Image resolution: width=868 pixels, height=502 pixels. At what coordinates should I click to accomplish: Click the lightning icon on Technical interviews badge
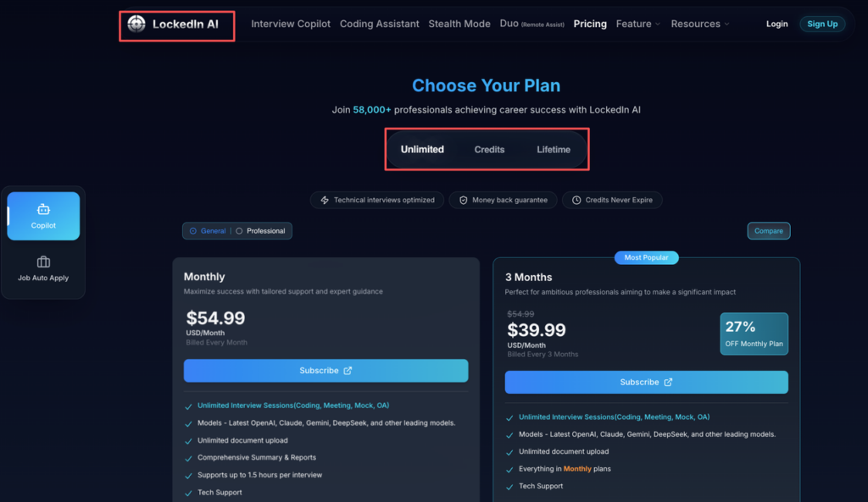tap(325, 200)
